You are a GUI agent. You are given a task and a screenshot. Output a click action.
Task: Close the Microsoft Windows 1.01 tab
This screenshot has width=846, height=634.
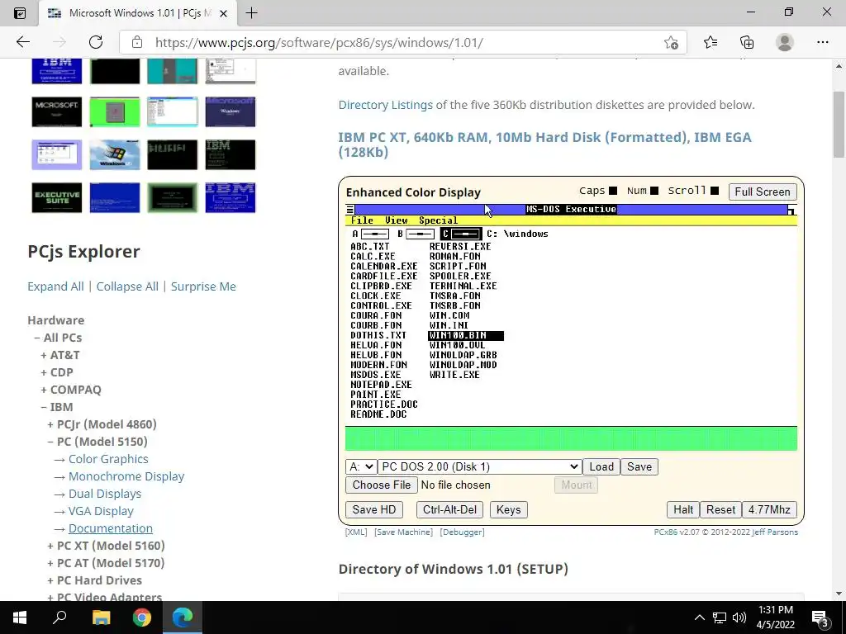(223, 13)
